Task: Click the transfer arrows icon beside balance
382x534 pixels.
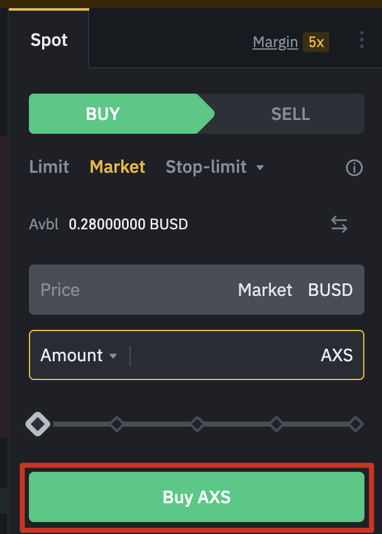Action: [x=339, y=224]
